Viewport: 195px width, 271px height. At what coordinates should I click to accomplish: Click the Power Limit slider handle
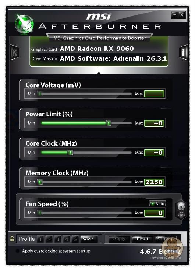pyautogui.click(x=109, y=123)
